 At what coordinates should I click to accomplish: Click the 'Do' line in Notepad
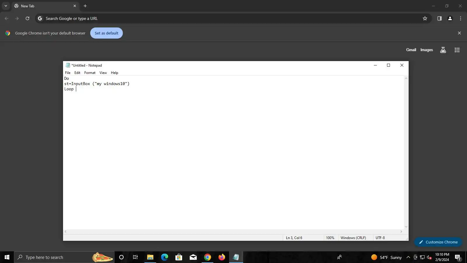pyautogui.click(x=67, y=78)
